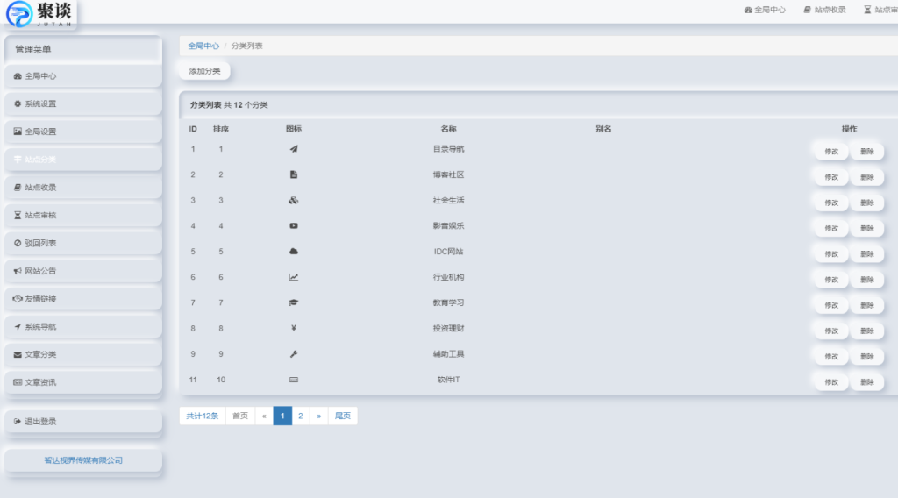Click the cloud icon for IDC网站
898x498 pixels.
(294, 252)
